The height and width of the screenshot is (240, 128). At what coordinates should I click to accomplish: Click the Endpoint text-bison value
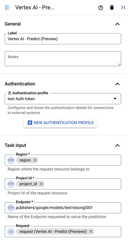point(54,208)
